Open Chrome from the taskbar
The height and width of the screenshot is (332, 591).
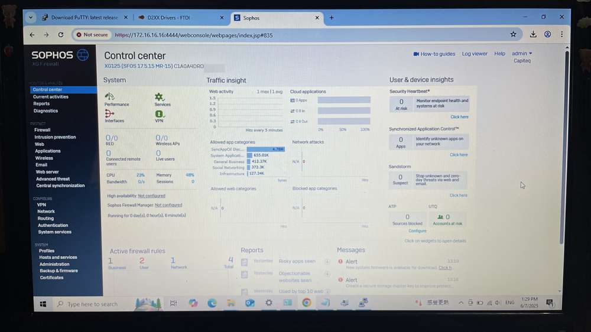coord(306,302)
